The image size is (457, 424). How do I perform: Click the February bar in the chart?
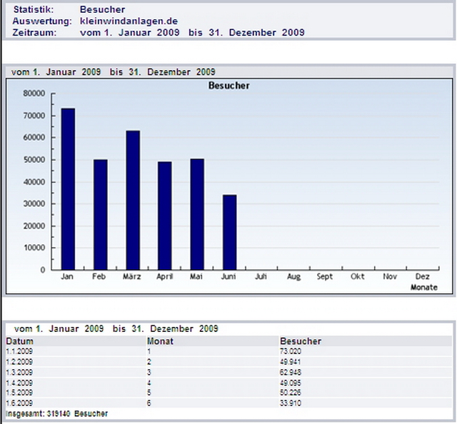point(100,214)
